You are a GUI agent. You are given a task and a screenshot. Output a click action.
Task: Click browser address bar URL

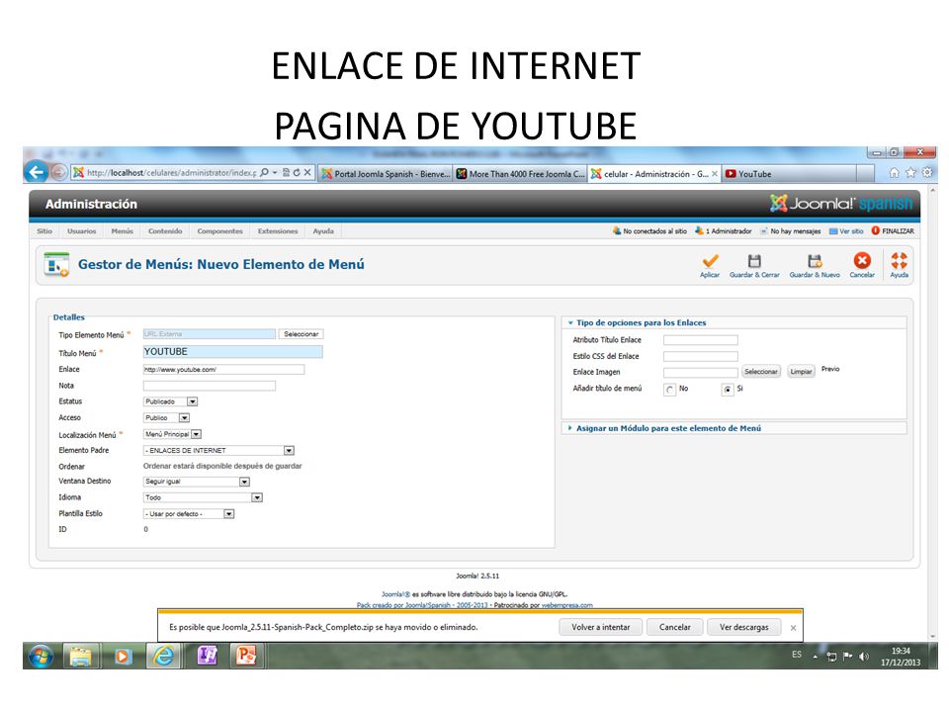pos(171,172)
